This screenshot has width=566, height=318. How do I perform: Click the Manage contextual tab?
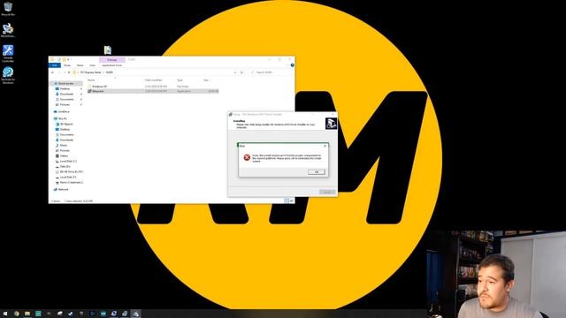(x=112, y=60)
